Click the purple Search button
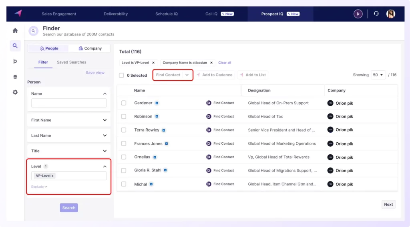Image resolution: width=410 pixels, height=227 pixels. 69,208
